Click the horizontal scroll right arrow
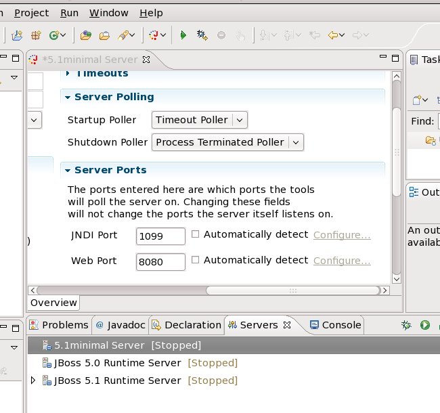This screenshot has height=413, width=440. pos(385,290)
